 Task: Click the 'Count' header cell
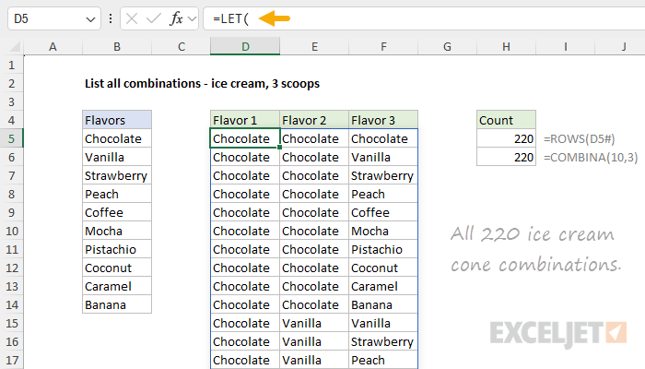(x=506, y=120)
